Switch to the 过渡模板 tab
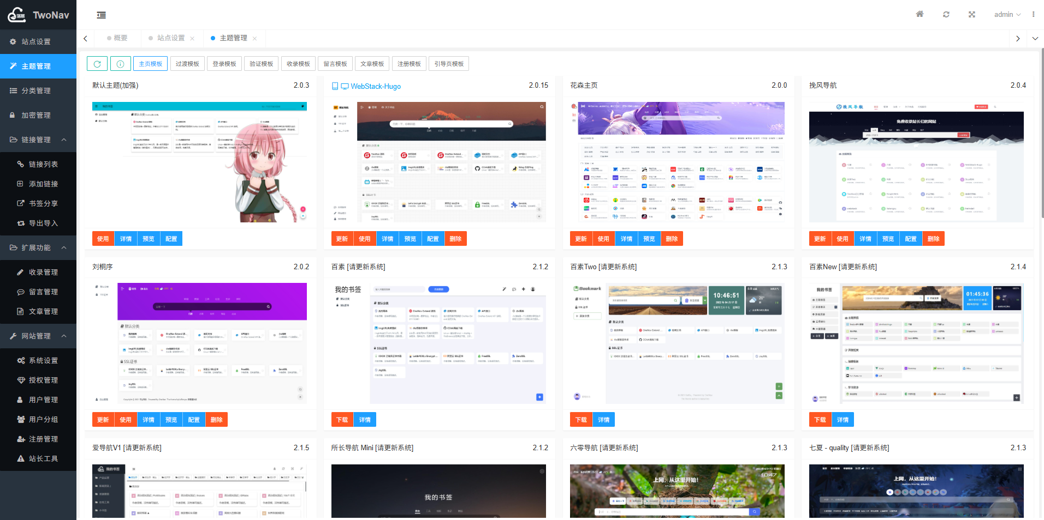This screenshot has width=1044, height=520. [x=187, y=63]
